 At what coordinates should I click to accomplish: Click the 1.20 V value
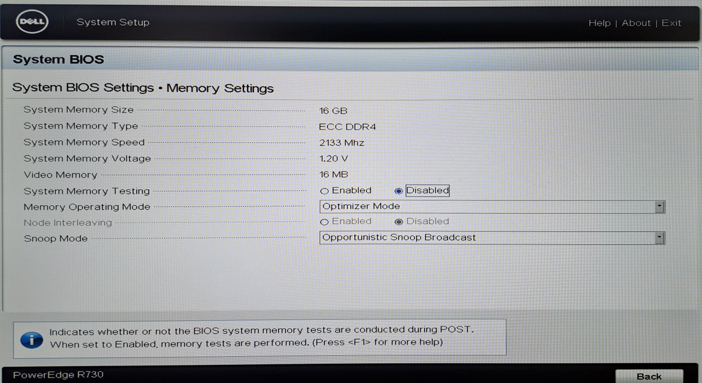[334, 159]
